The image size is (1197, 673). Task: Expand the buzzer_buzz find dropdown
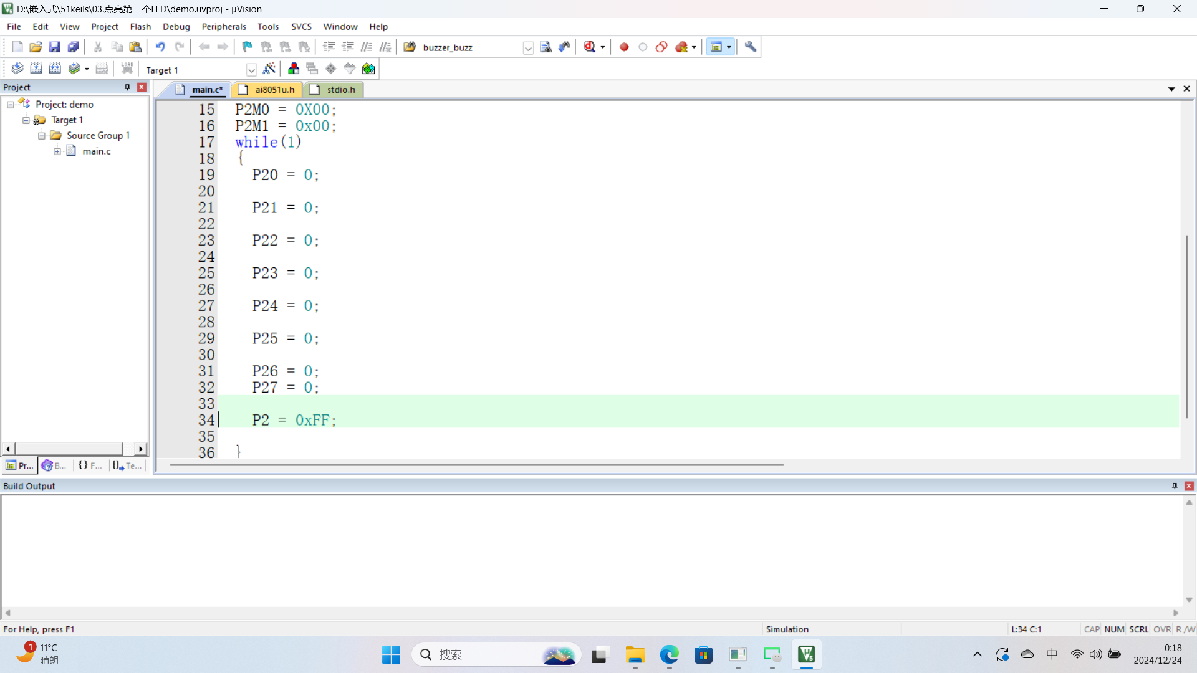[x=528, y=48]
